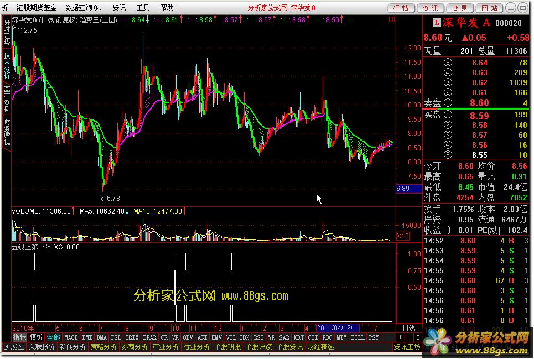Open the 扩展区 tab
Screen dimensions: 534x359
(14, 347)
